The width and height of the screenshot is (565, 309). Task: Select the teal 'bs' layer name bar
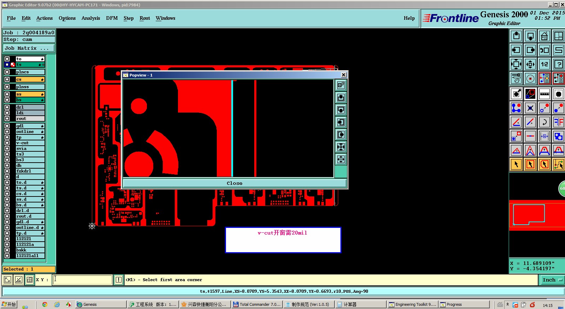(30, 100)
